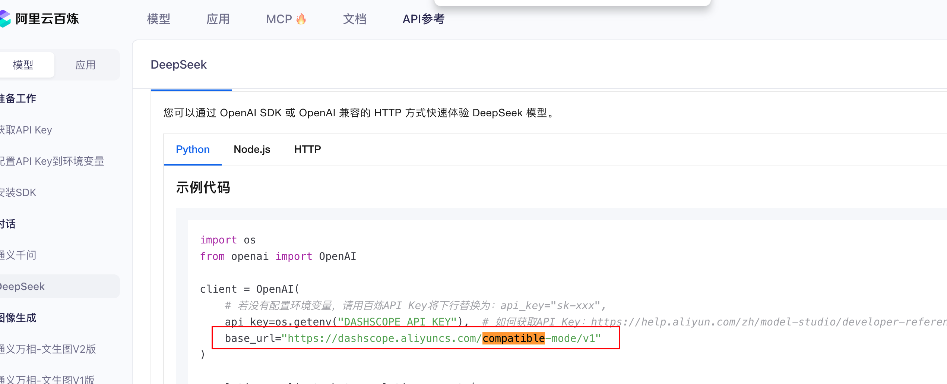The width and height of the screenshot is (947, 384).
Task: Click the 'from openai import OpenAI' line
Action: (278, 256)
